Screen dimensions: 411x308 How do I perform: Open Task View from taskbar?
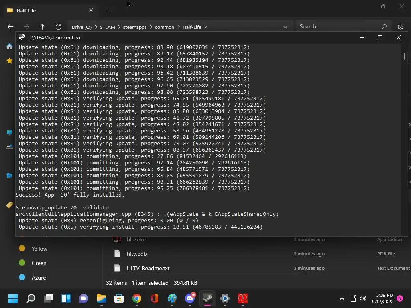[49, 298]
